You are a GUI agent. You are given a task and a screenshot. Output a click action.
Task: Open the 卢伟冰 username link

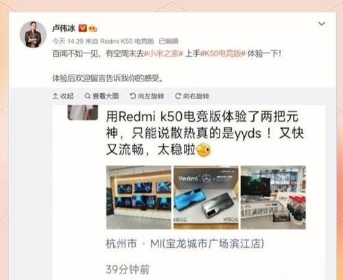(64, 28)
